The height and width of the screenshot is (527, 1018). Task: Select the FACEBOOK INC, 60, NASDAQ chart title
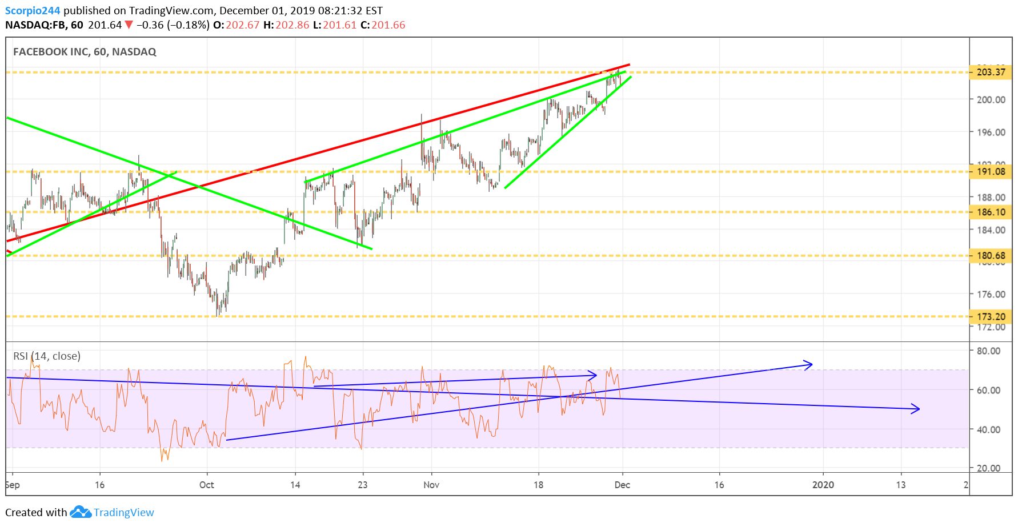click(85, 51)
